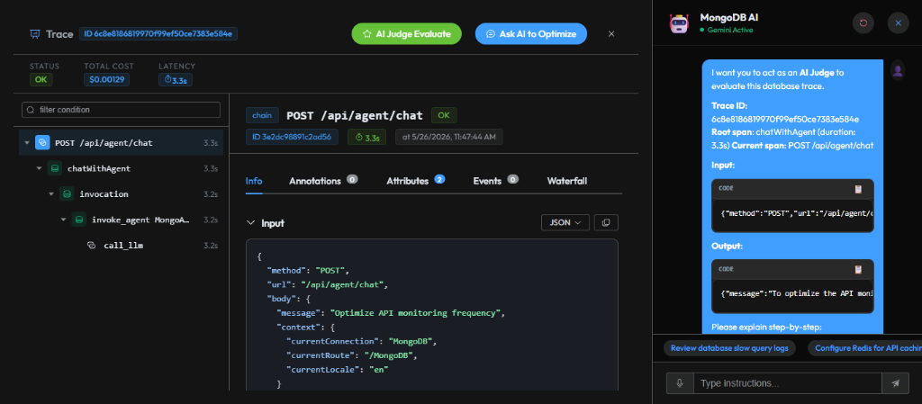Collapse the Input section chevron
Viewport: 922px width, 404px height.
tap(250, 223)
